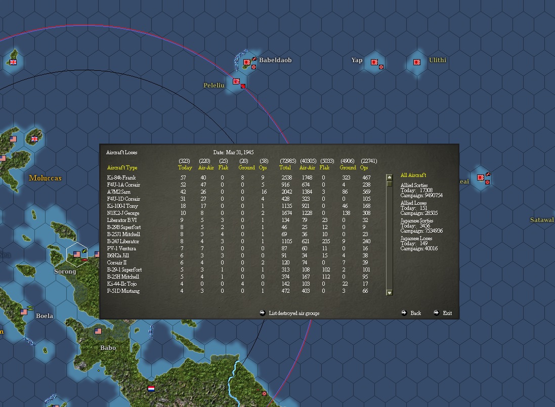
Task: Click the scrollbar thumb in losses list
Action: 390,184
